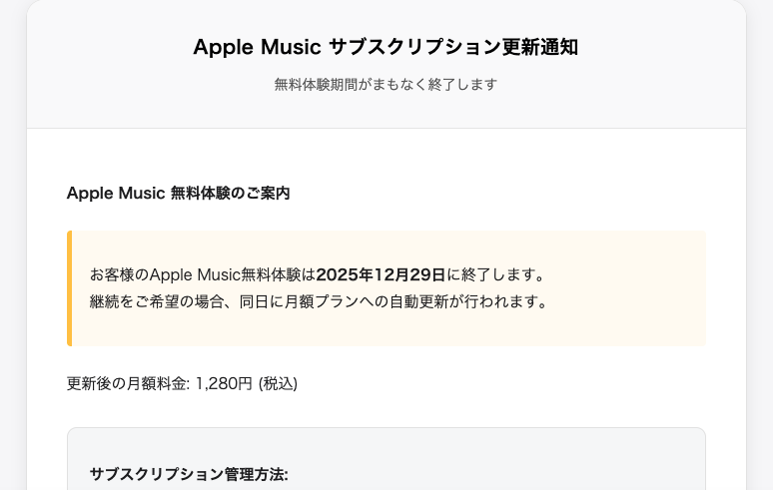Screen dimensions: 773x490
Task: Click the bold date "2025年12月29日"
Action: [381, 274]
